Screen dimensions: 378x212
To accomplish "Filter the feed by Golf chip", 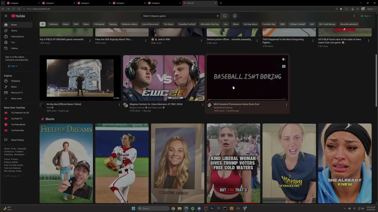I will pyautogui.click(x=312, y=24).
